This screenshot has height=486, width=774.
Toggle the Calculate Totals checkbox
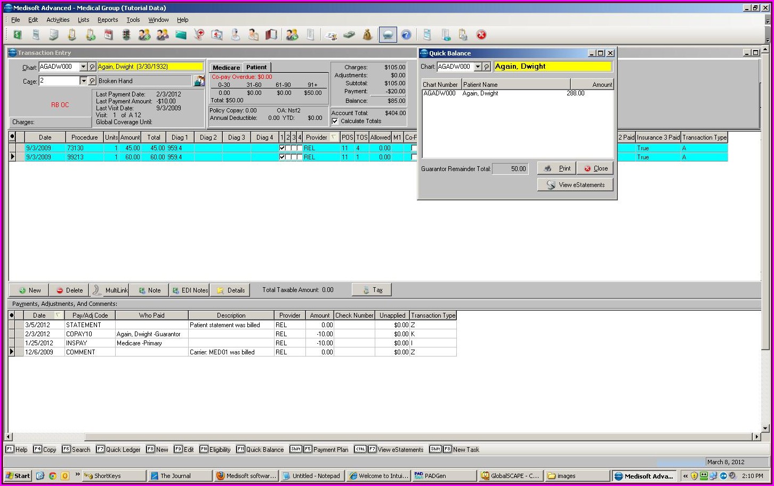(335, 122)
